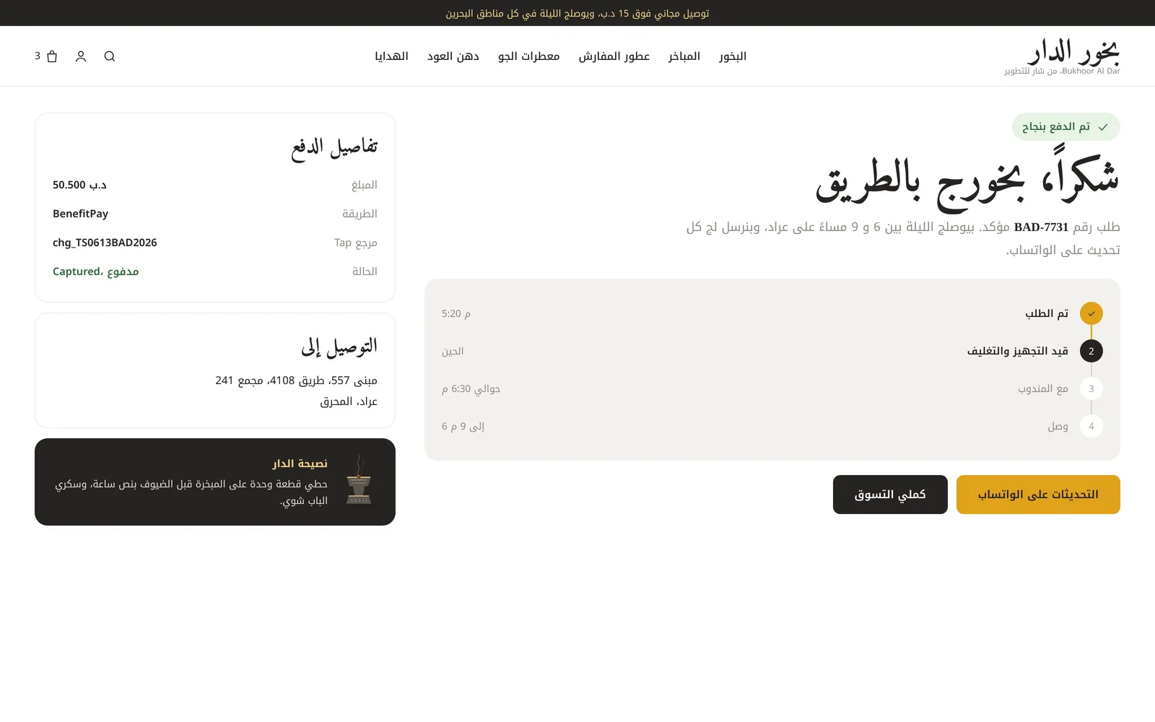
Task: Click step 2 circle قيد التجهيز والتغليف
Action: click(x=1091, y=351)
